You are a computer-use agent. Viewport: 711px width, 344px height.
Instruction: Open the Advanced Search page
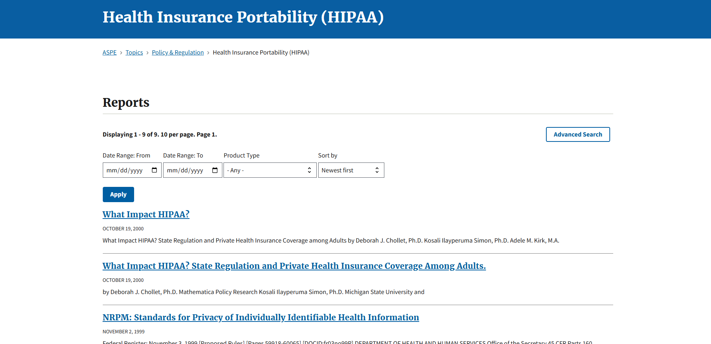(x=578, y=134)
